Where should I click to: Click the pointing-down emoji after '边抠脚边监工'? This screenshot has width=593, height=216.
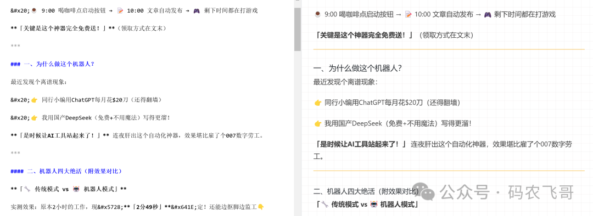261,207
